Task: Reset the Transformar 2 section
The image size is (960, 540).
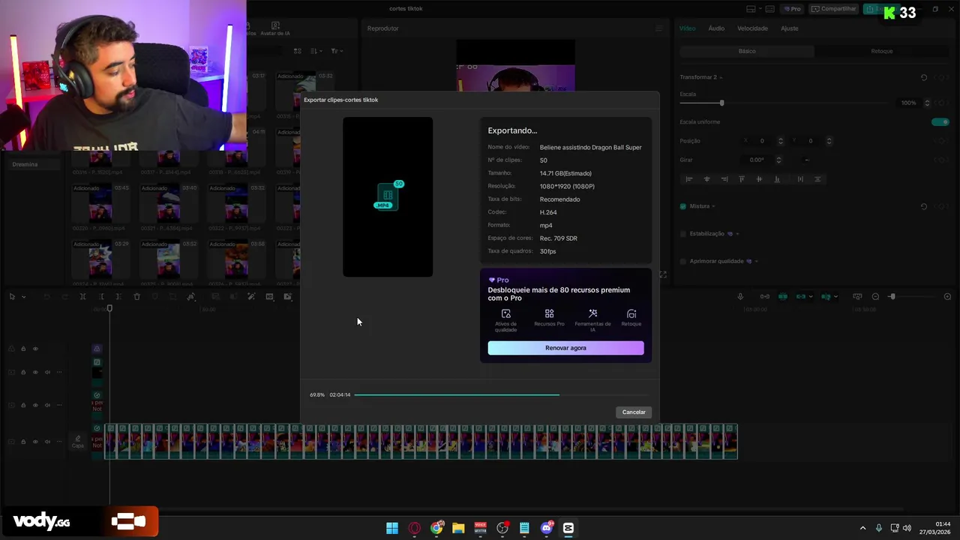Action: point(924,77)
